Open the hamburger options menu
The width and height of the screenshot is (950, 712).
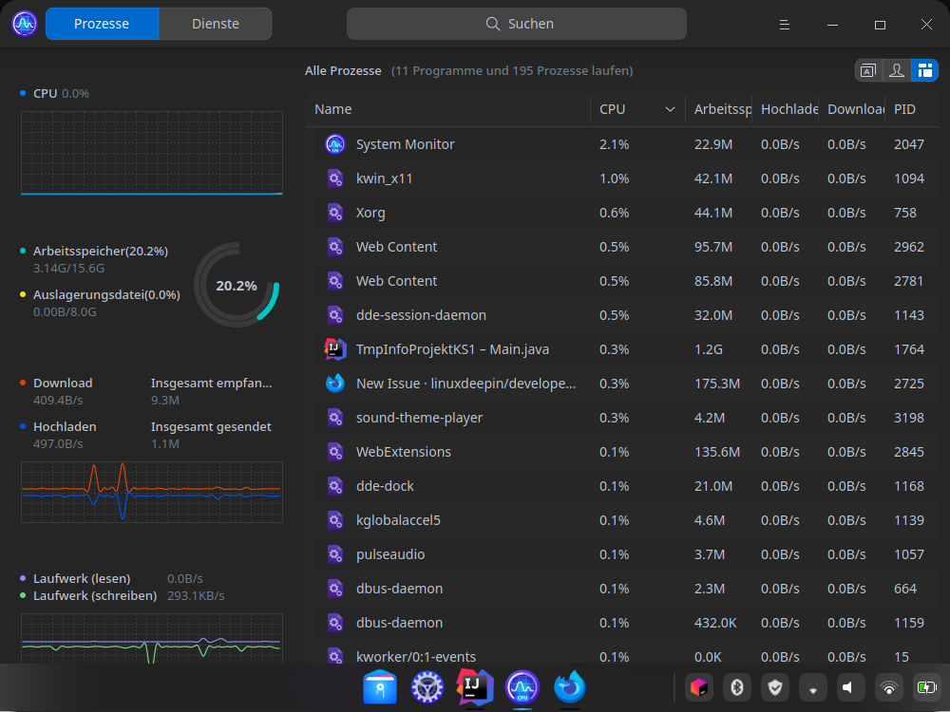(784, 24)
